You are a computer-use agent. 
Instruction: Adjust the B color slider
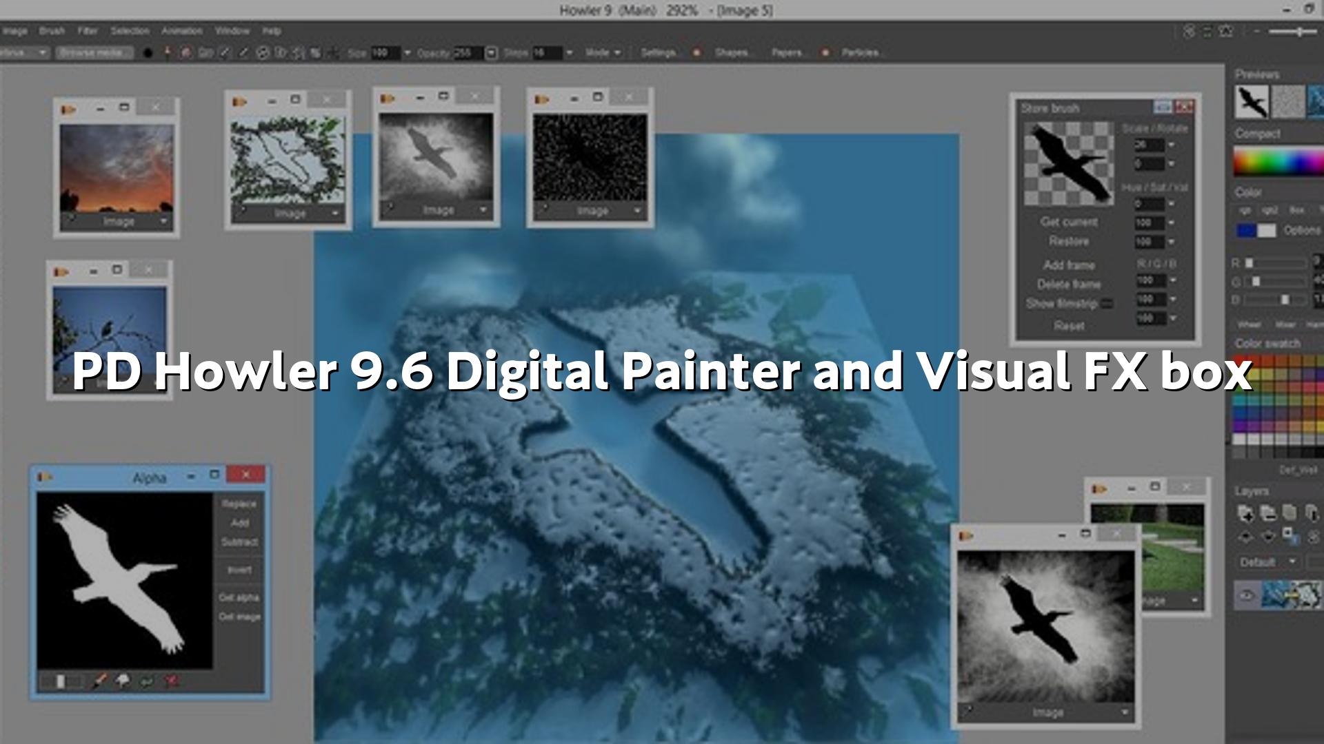[1276, 300]
